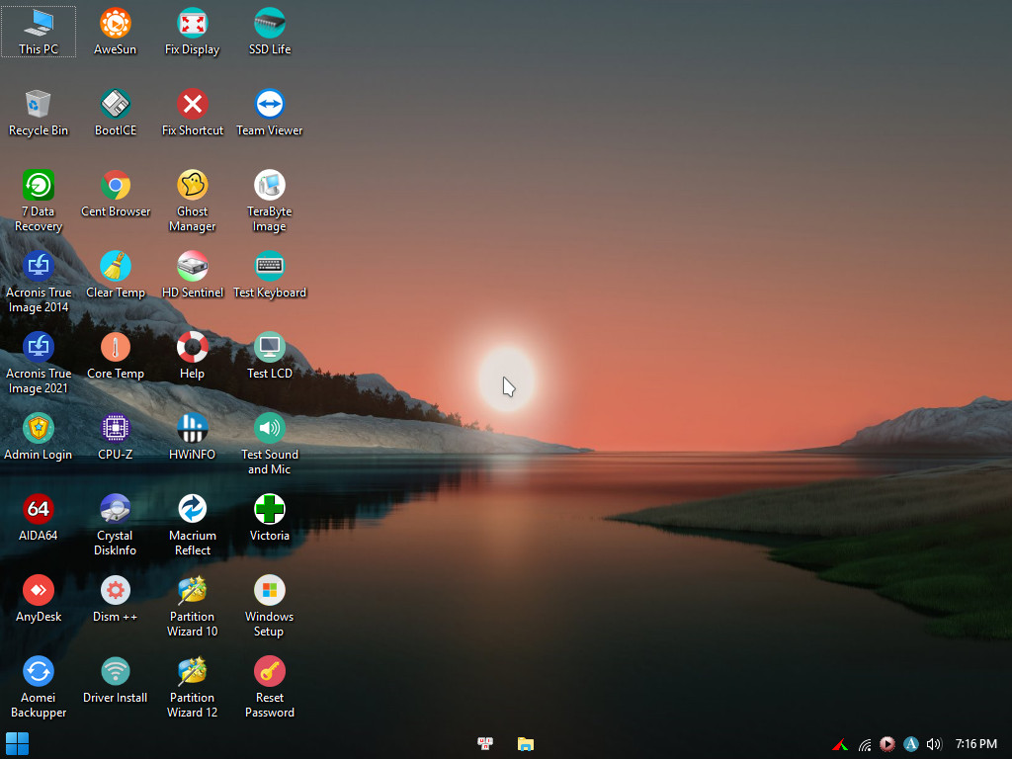Open the AIDA64 desktop icon
The image size is (1012, 759).
39,510
